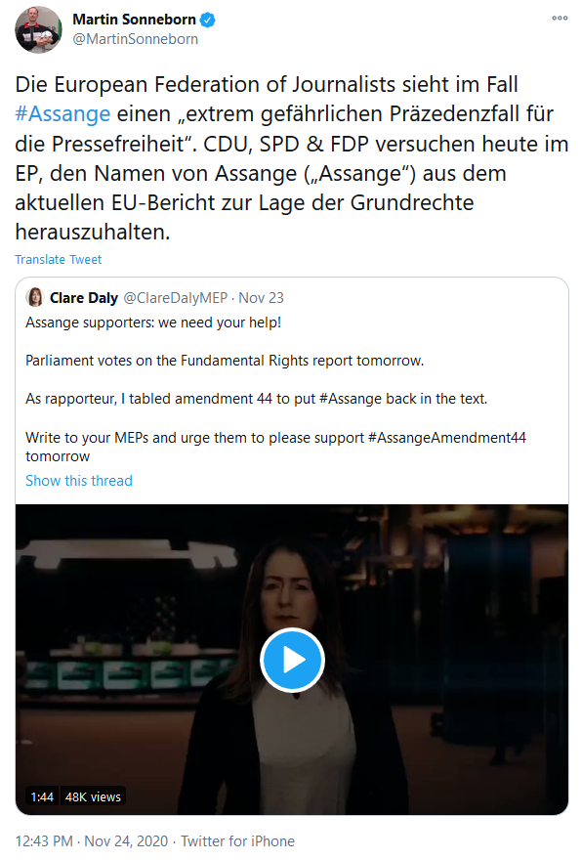Open Clare Daly name in quoted tweet

[x=84, y=298]
